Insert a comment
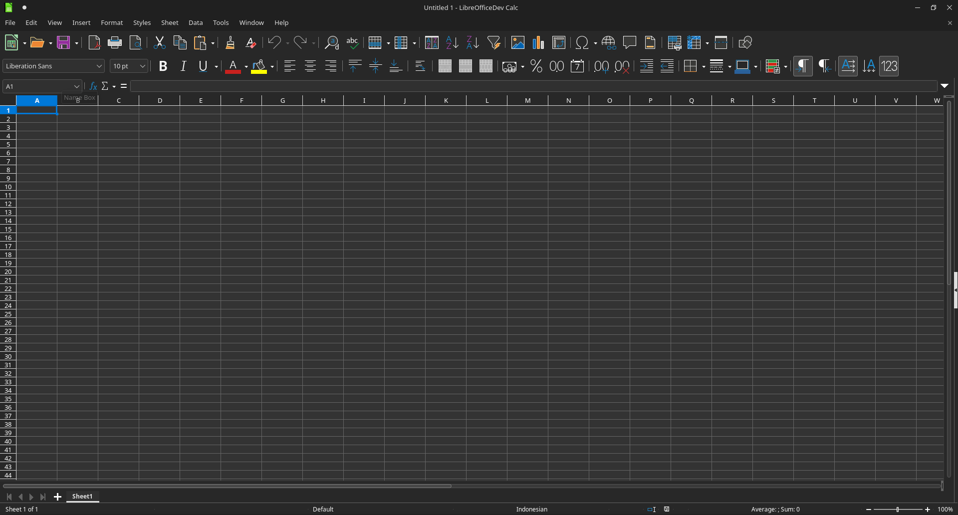This screenshot has height=515, width=958. click(x=630, y=42)
